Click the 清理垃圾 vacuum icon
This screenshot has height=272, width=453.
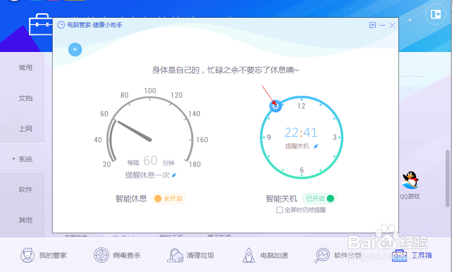(175, 255)
